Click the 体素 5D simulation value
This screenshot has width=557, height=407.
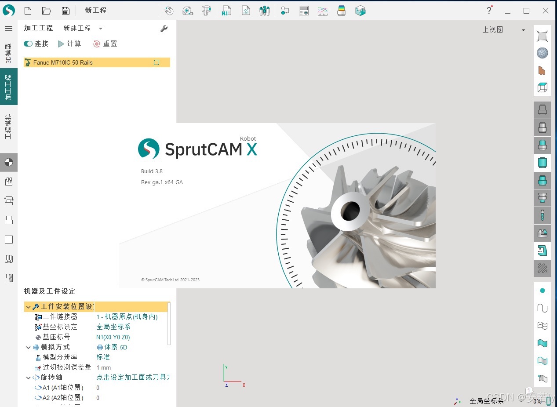click(112, 347)
